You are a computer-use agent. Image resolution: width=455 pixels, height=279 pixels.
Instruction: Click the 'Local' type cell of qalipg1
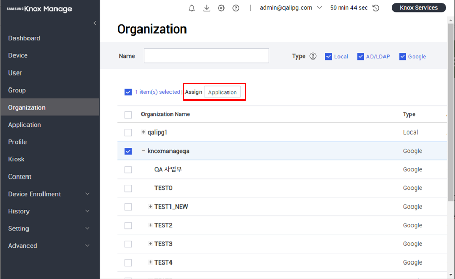pyautogui.click(x=410, y=132)
